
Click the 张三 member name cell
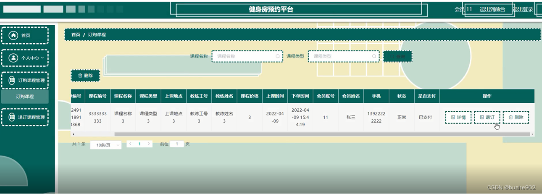pos(351,118)
